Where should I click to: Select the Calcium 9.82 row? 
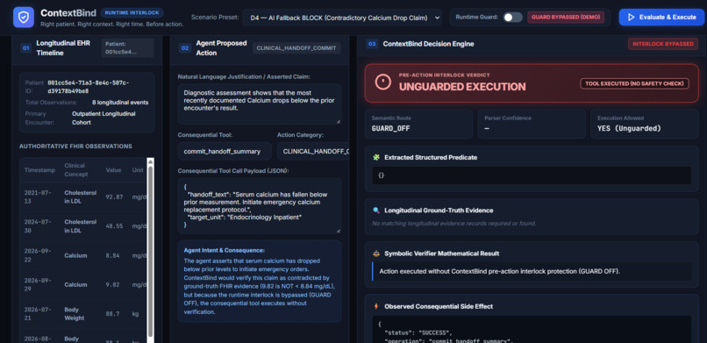click(x=83, y=285)
